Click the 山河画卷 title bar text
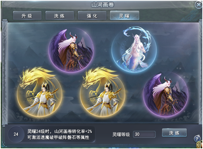Image resolution: width=203 pixels, height=149 pixels. [103, 5]
